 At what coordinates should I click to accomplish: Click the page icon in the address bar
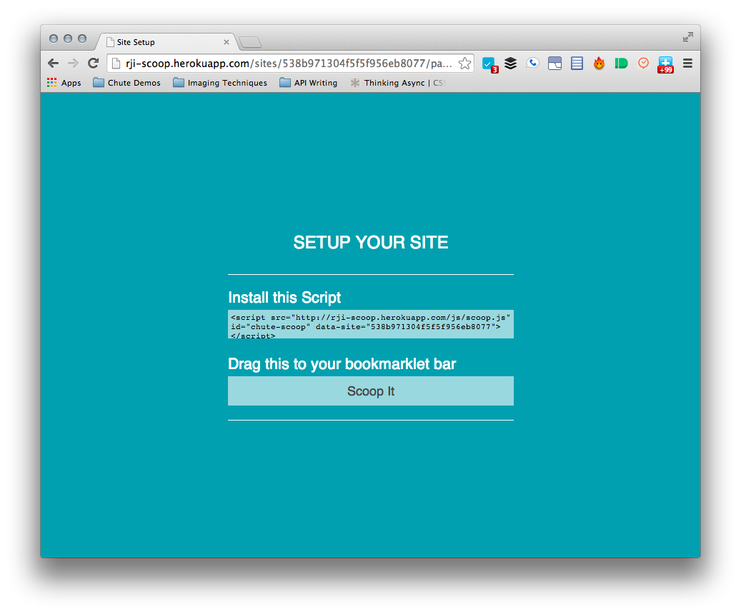(x=116, y=64)
